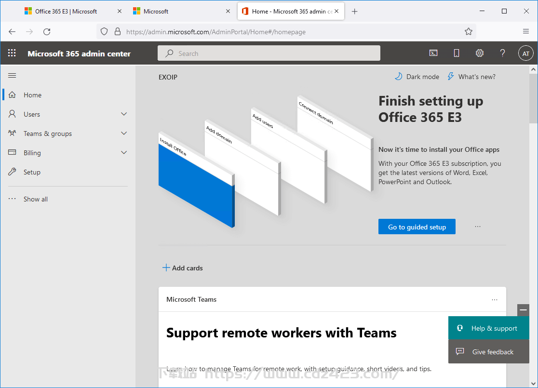Screen dimensions: 538x388
Task: Enable Dark mode
Action: [x=417, y=77]
